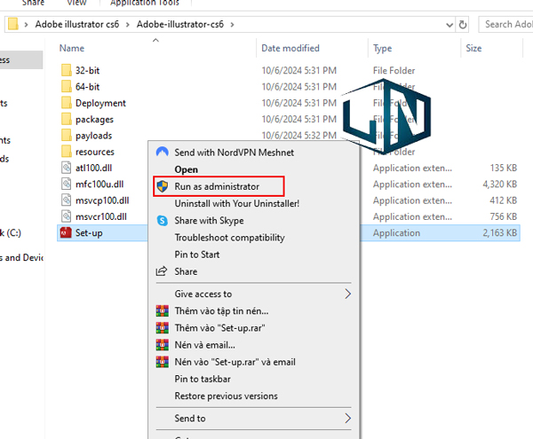Sort by the Name column header
The height and width of the screenshot is (439, 533).
tap(72, 48)
